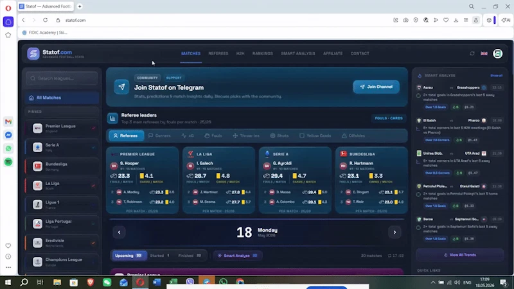Select the Beroe vs Septemvri trend circle
The height and width of the screenshot is (289, 514).
[x=418, y=228]
